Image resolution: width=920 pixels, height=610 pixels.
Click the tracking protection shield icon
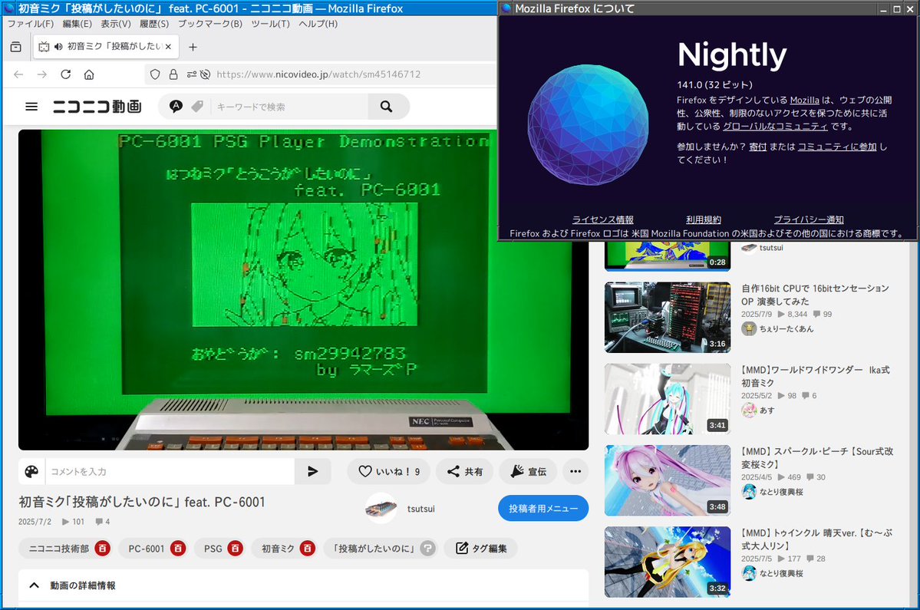pos(155,74)
